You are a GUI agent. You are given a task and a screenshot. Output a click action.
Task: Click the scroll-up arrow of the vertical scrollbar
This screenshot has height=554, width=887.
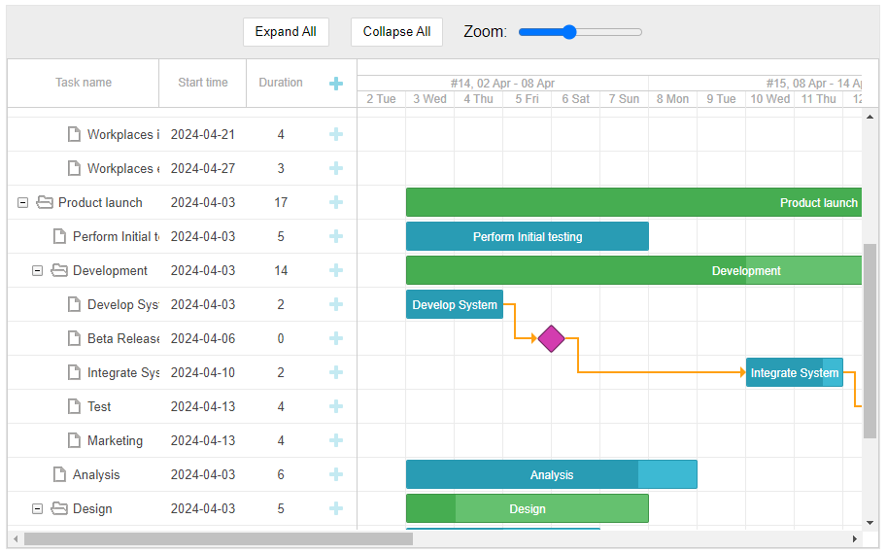(870, 117)
